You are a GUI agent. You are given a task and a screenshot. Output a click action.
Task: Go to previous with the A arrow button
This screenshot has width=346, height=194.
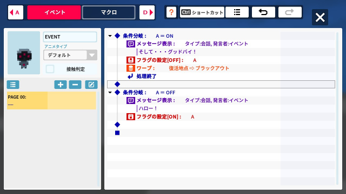(x=16, y=12)
